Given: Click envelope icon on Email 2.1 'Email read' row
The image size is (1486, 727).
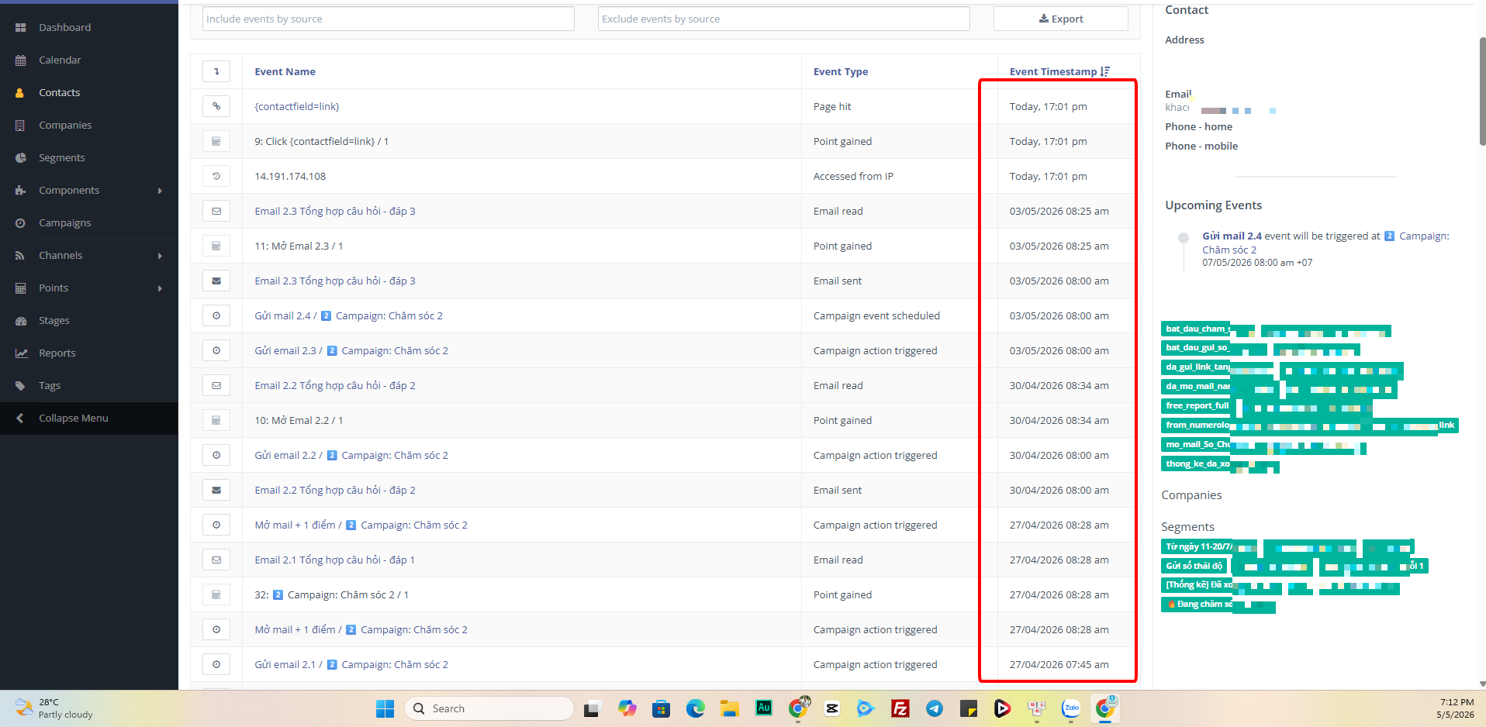Looking at the screenshot, I should click(216, 560).
